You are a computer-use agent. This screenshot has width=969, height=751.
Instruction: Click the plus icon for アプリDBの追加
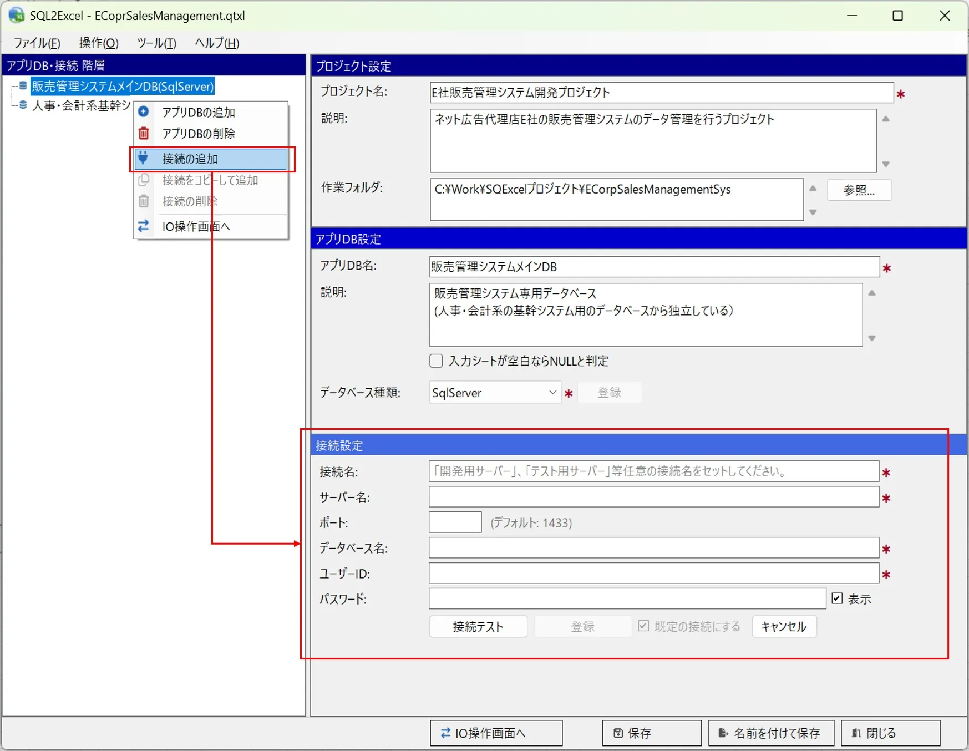click(x=144, y=112)
